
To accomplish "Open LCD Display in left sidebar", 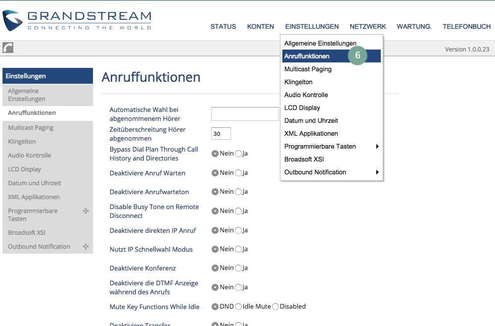I will (x=47, y=169).
